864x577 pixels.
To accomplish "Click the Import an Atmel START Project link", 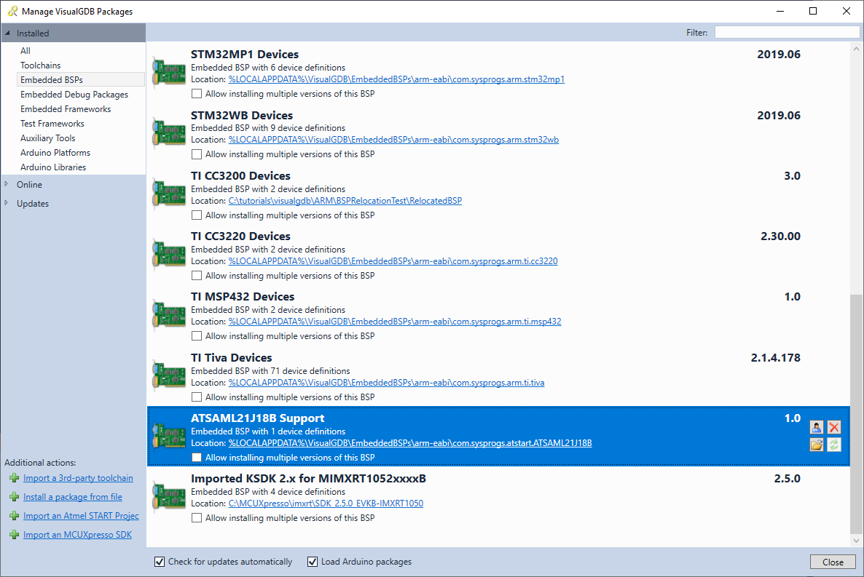I will [81, 516].
